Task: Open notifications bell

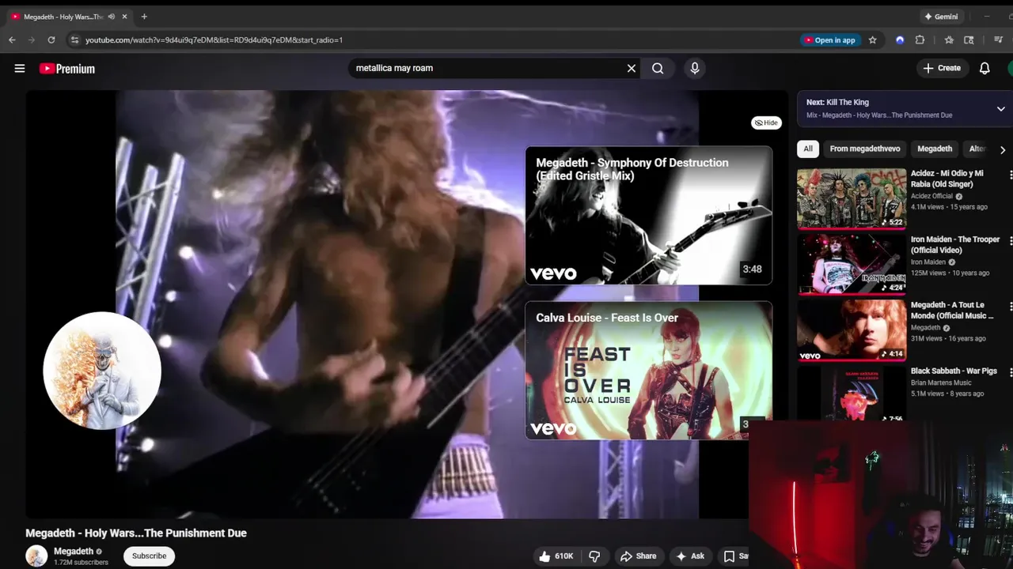Action: [985, 68]
